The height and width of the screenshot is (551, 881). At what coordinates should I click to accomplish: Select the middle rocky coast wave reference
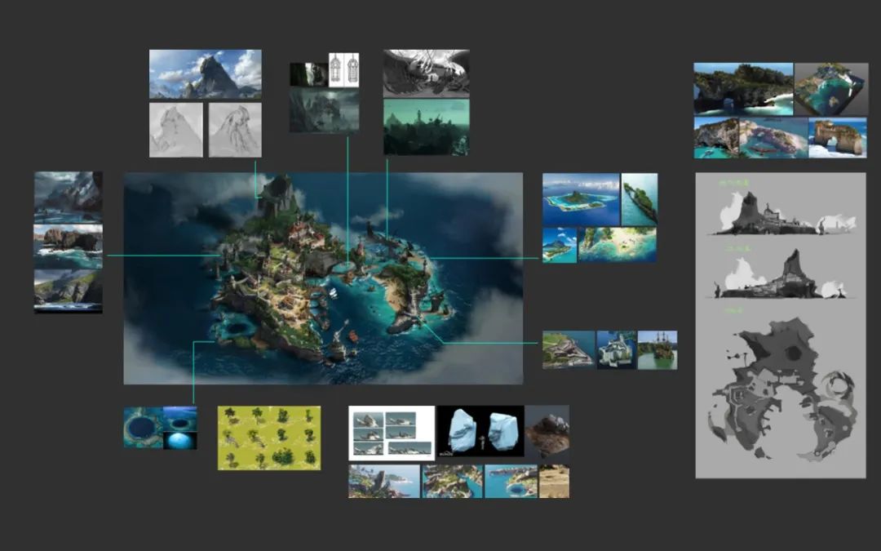[x=68, y=247]
